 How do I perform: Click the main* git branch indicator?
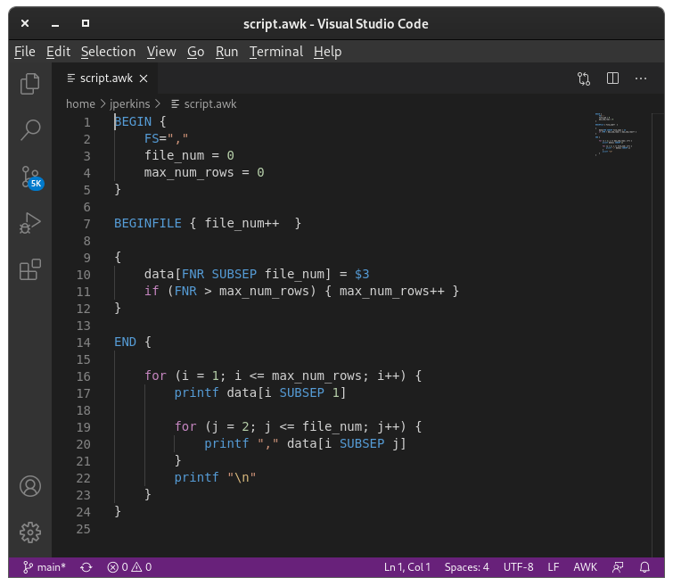[45, 567]
